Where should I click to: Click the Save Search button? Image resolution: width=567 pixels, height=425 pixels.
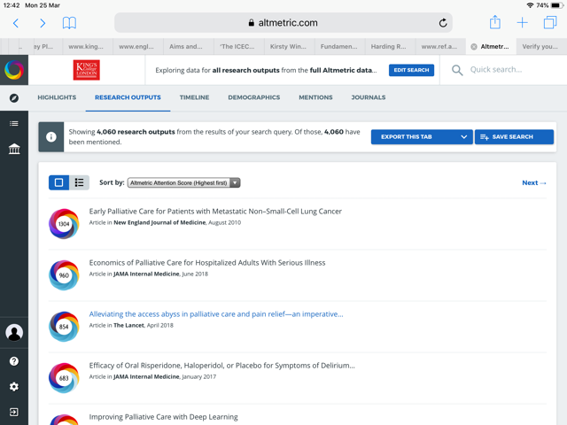pyautogui.click(x=514, y=137)
